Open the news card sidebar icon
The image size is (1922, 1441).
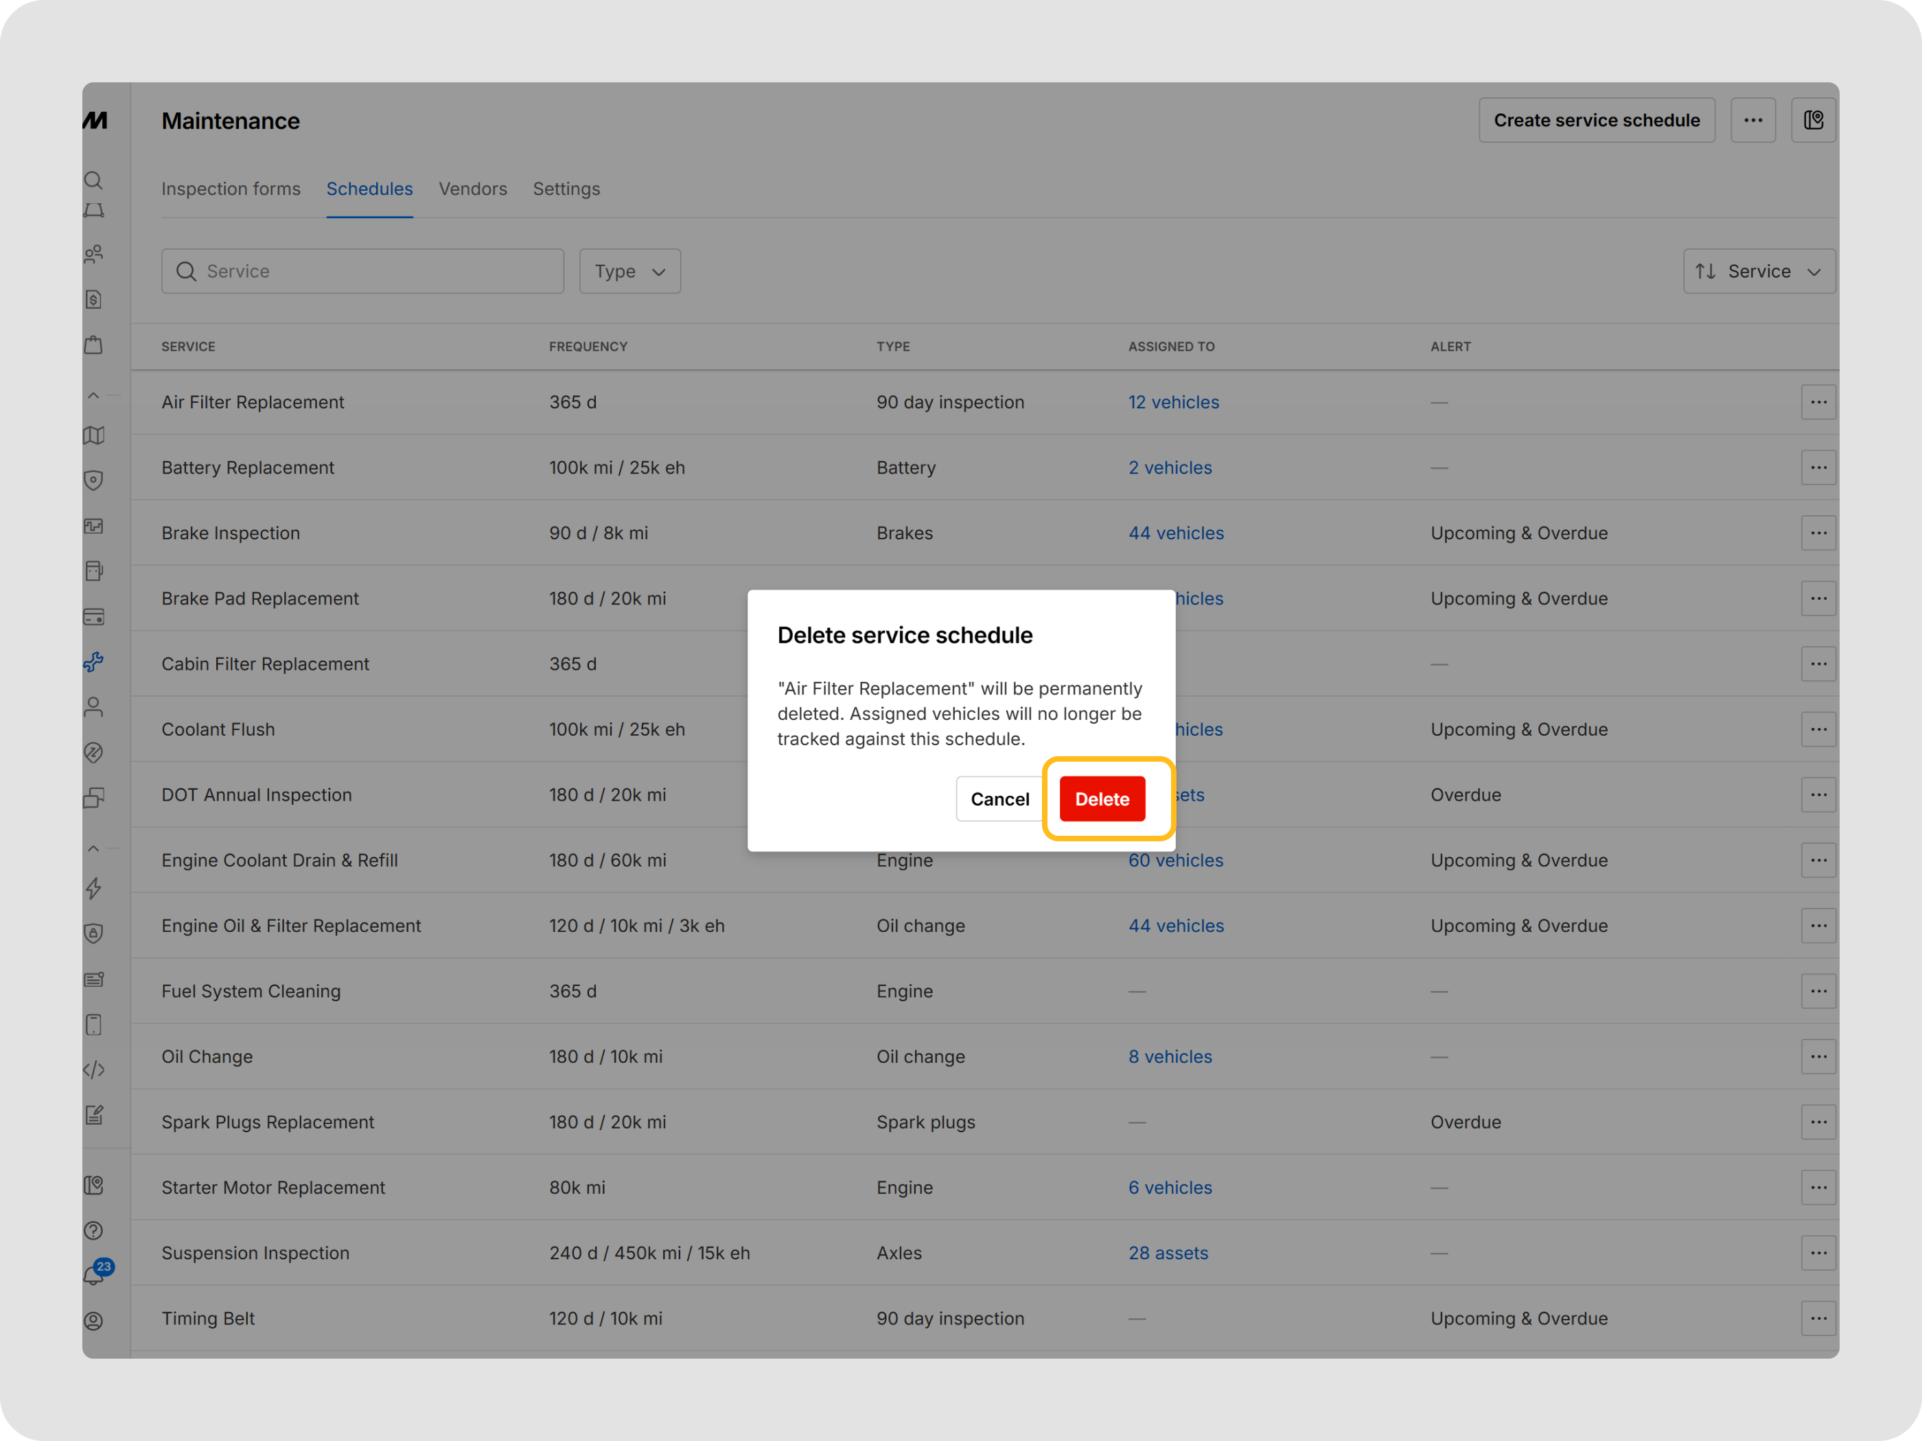click(x=94, y=979)
